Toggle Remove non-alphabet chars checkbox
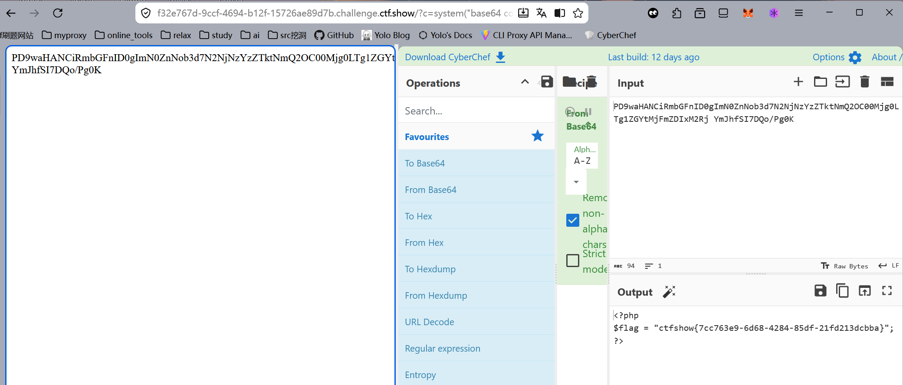 tap(573, 220)
